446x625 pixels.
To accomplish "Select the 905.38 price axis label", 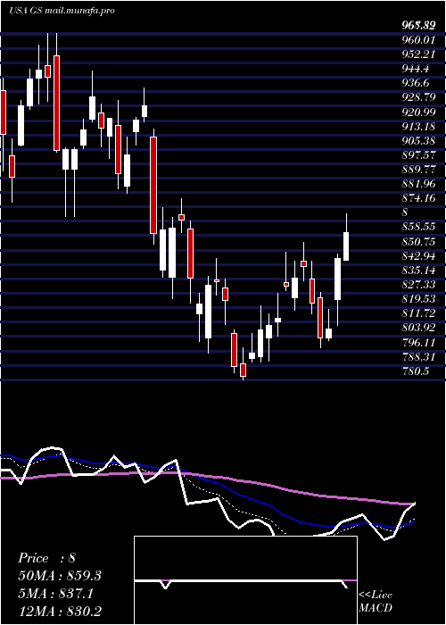I will (x=418, y=141).
